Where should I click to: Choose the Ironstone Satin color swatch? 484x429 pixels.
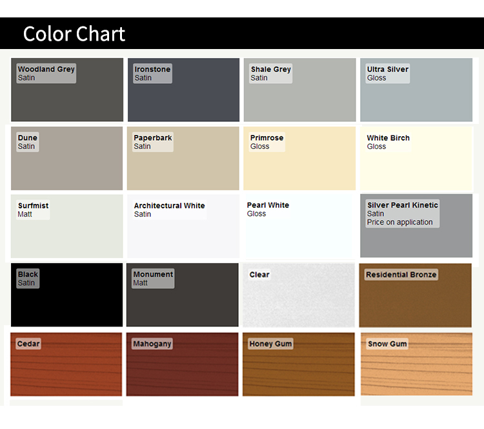point(184,90)
